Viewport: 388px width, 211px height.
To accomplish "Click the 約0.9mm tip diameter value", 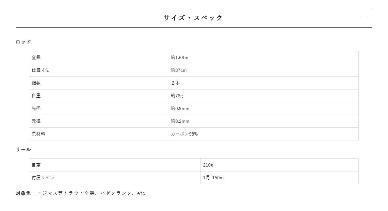I will [180, 108].
